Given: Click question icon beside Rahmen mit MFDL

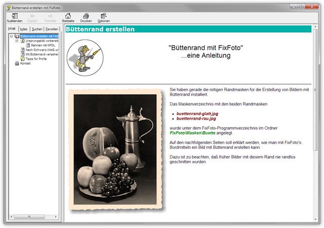Looking at the screenshot, I should click(28, 45).
